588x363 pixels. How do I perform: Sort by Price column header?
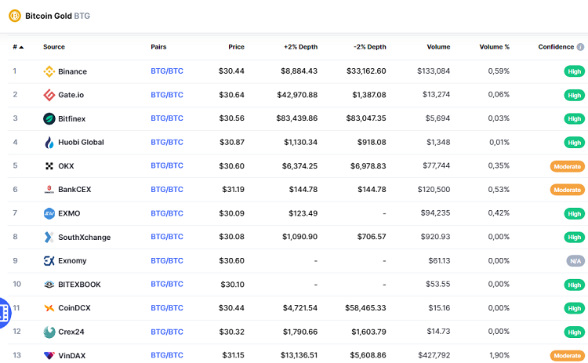(x=236, y=47)
